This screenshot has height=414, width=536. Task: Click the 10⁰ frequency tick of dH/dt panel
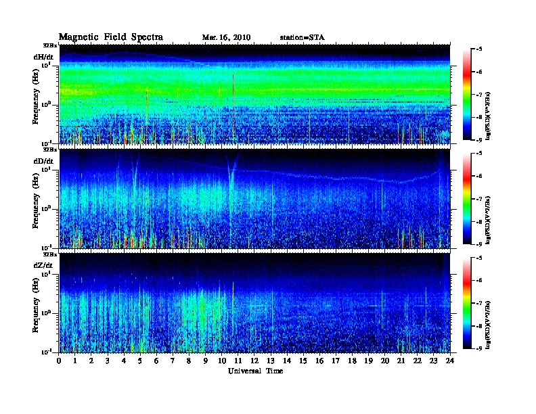point(45,104)
